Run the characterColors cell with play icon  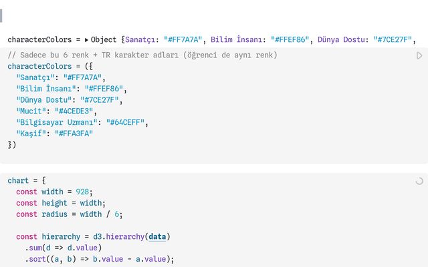419,56
